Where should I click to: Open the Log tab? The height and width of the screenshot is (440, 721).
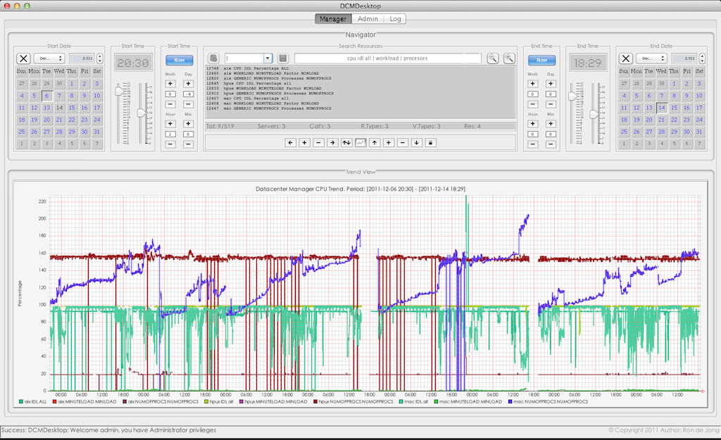[394, 18]
